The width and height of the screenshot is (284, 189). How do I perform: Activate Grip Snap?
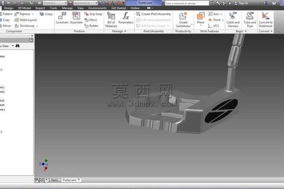coord(93,14)
